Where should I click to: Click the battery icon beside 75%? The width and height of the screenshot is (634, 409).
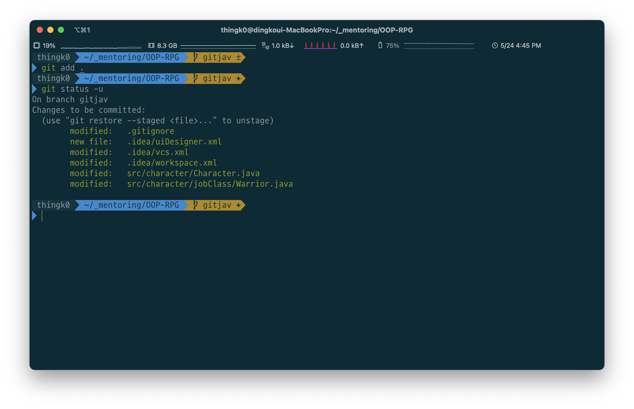click(x=380, y=45)
